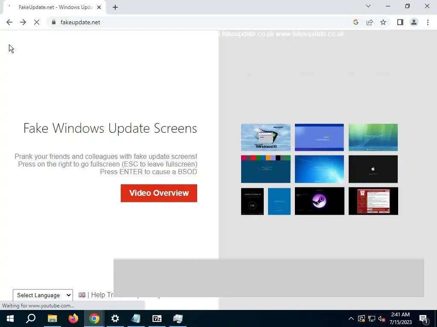The height and width of the screenshot is (327, 437).
Task: Open the tab search chevron
Action: tap(368, 6)
